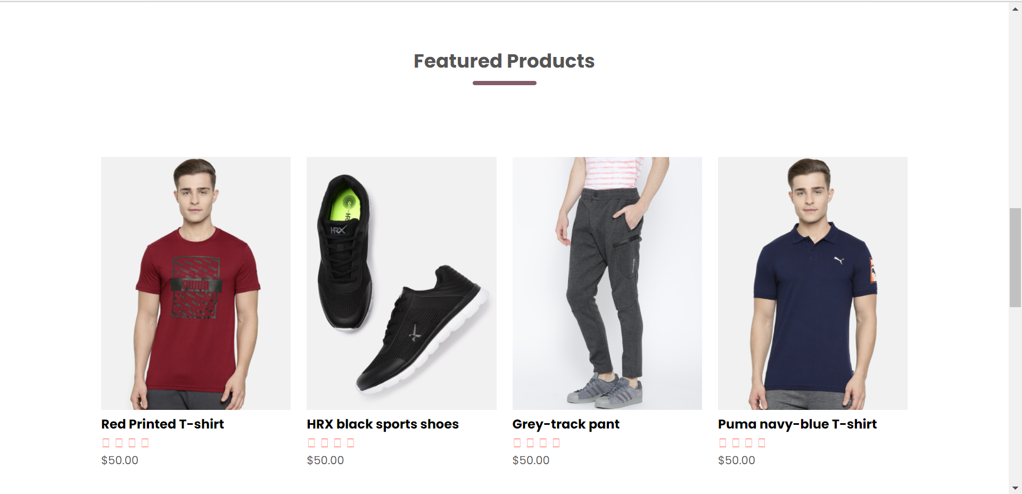Open the HRX black sports shoes product page
The width and height of the screenshot is (1022, 494).
[382, 424]
